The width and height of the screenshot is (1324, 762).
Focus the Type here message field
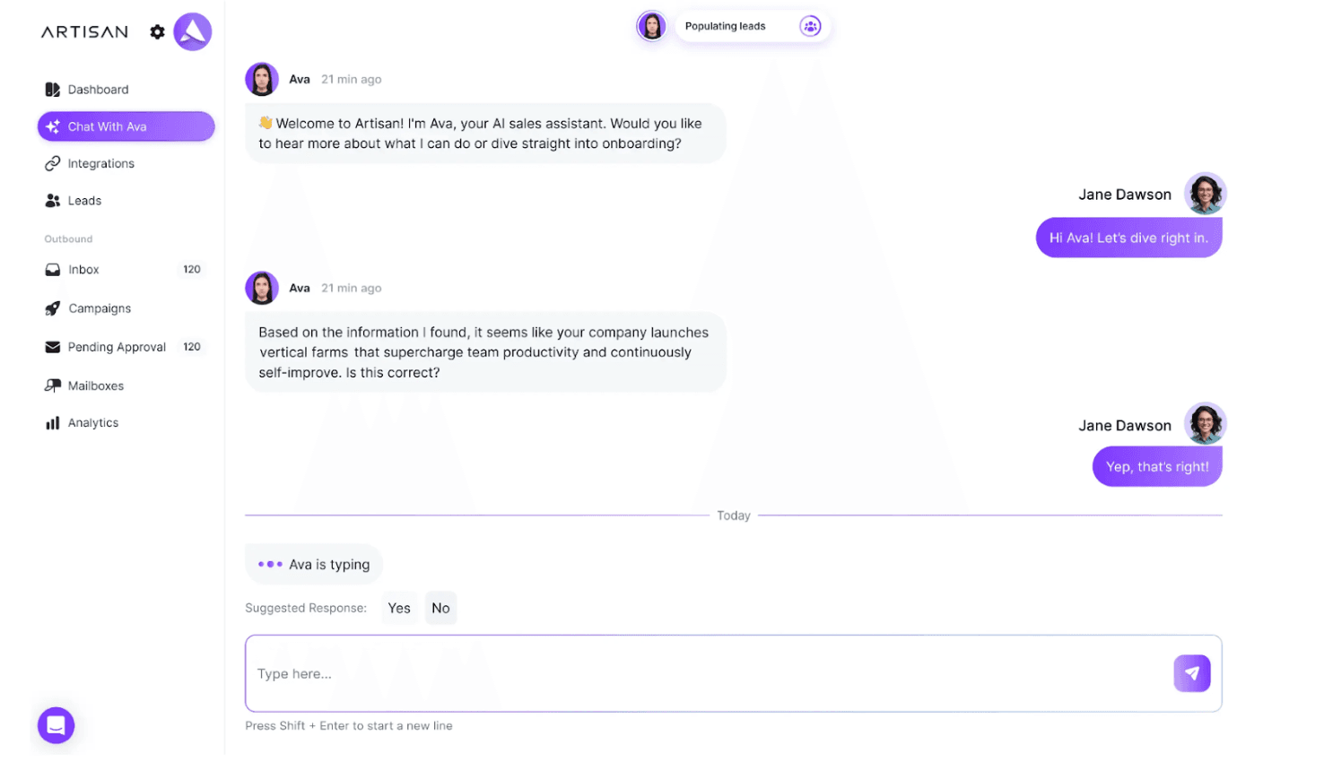point(709,673)
